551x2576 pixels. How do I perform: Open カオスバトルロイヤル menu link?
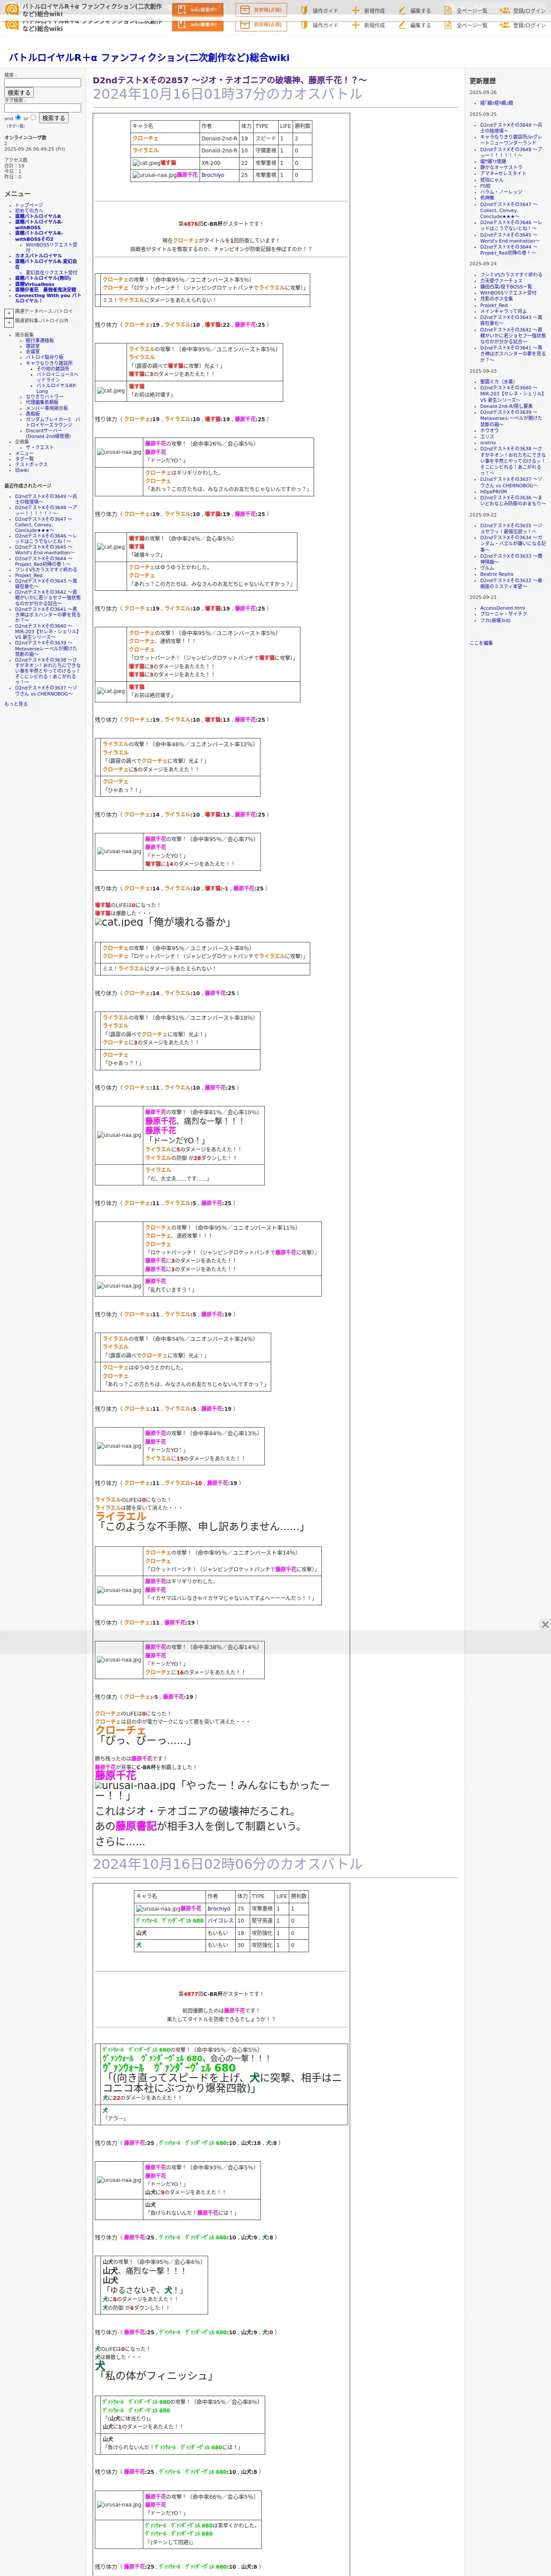(38, 256)
